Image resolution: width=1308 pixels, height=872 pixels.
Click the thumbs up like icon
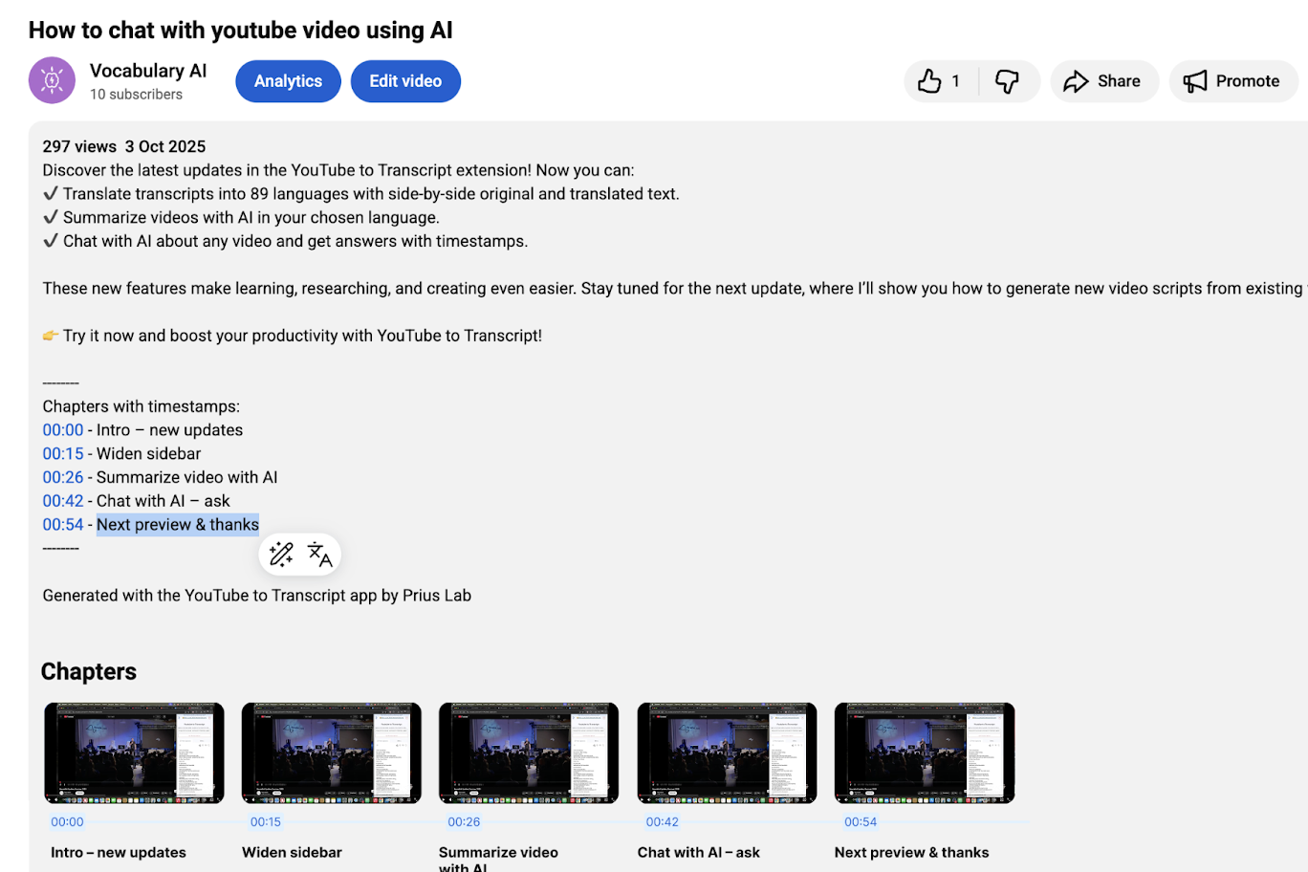[x=929, y=81]
